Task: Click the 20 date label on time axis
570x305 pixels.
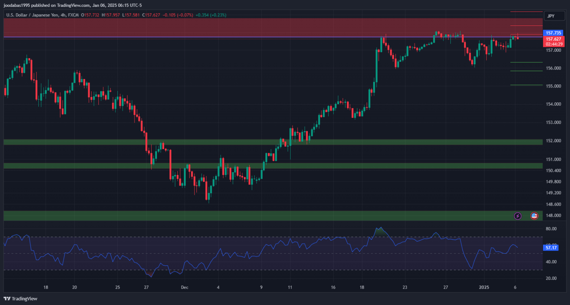Action: 74,288
